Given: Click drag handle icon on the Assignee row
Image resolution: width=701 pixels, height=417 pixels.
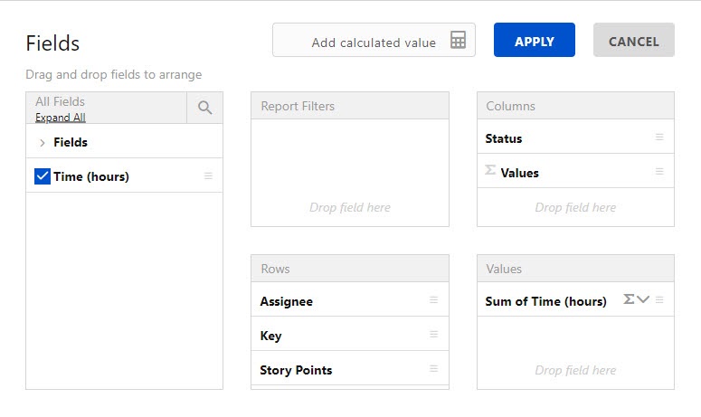Looking at the screenshot, I should coord(433,300).
